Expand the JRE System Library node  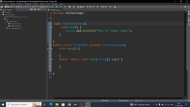pos(3,17)
